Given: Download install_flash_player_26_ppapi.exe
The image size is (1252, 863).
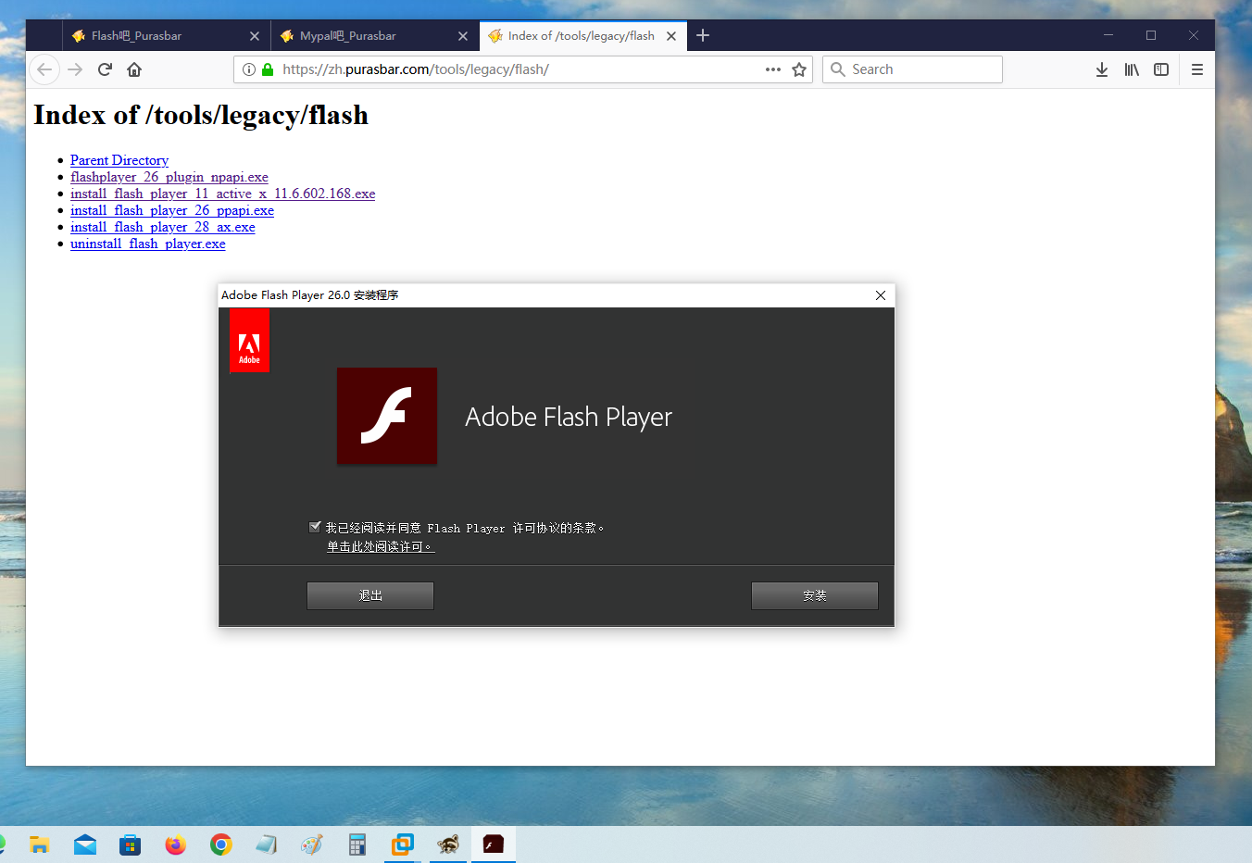Looking at the screenshot, I should tap(172, 210).
